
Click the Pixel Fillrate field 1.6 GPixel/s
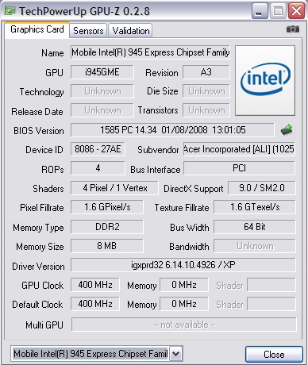point(107,207)
